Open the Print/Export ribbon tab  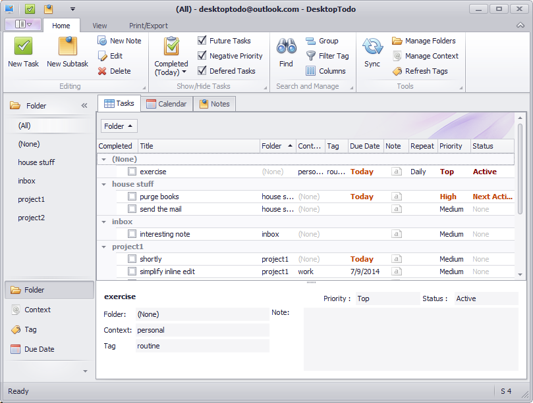click(x=148, y=26)
